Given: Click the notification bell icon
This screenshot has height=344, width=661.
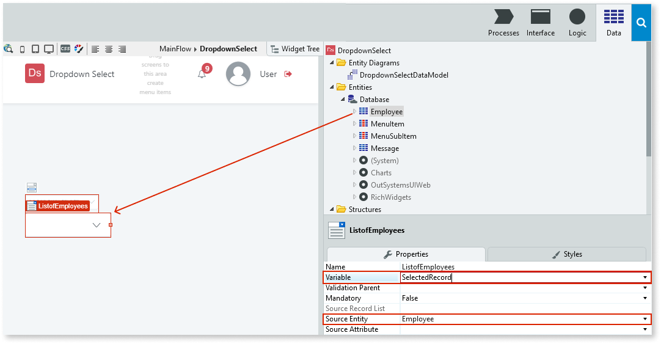Looking at the screenshot, I should pyautogui.click(x=202, y=74).
